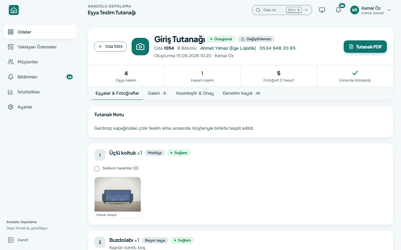The image size is (401, 250).
Task: Go to the Kesinleştir & Onay tab
Action: (195, 93)
